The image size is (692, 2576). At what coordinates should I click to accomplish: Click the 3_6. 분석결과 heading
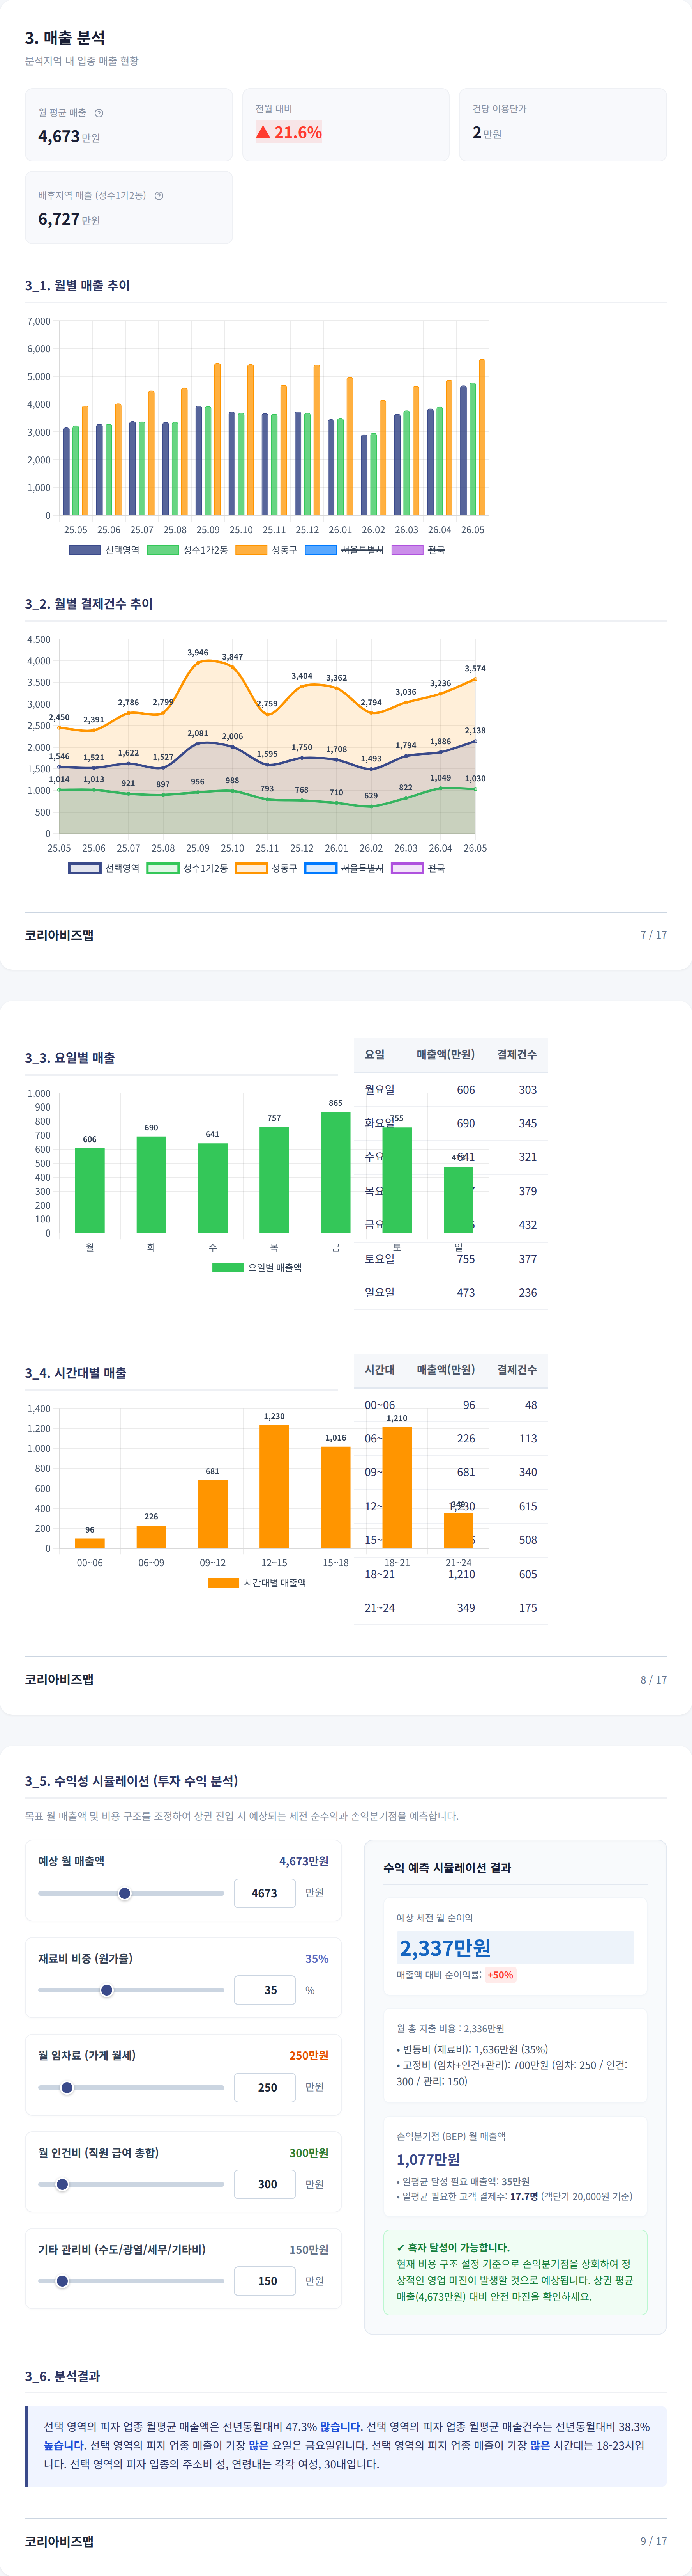[62, 2376]
